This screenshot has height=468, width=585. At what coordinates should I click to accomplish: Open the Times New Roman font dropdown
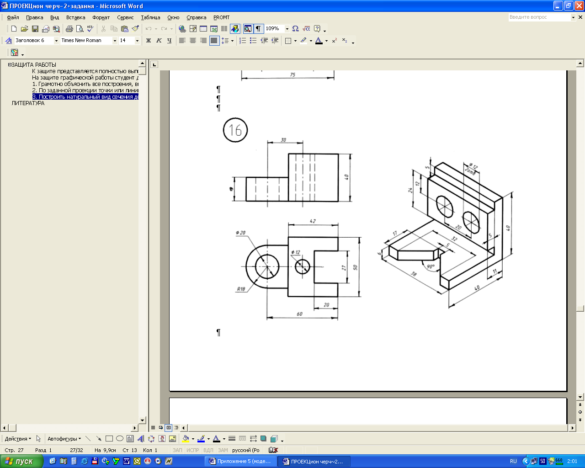pyautogui.click(x=115, y=41)
